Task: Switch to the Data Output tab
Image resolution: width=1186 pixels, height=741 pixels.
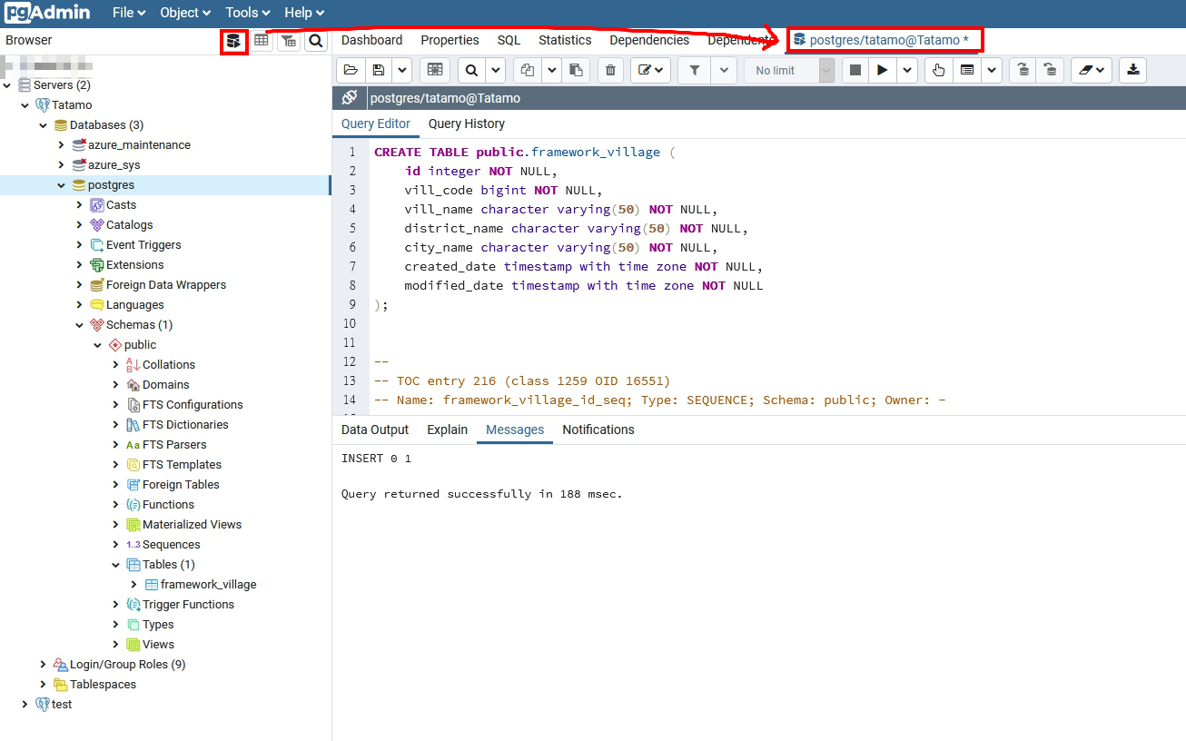Action: (x=375, y=430)
